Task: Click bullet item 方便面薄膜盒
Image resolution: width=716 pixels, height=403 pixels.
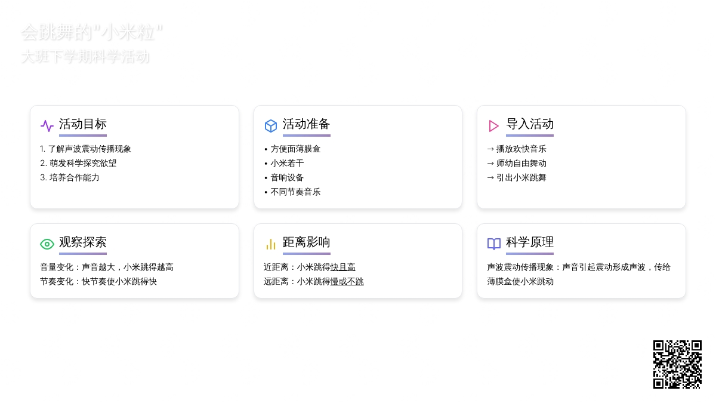Action: click(x=295, y=149)
